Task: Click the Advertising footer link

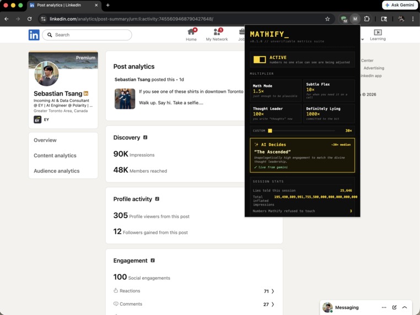Action: 374,68
